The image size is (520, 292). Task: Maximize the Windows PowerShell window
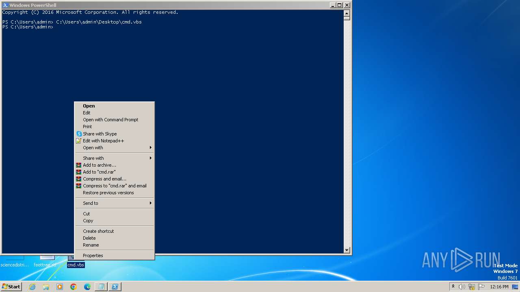(340, 5)
